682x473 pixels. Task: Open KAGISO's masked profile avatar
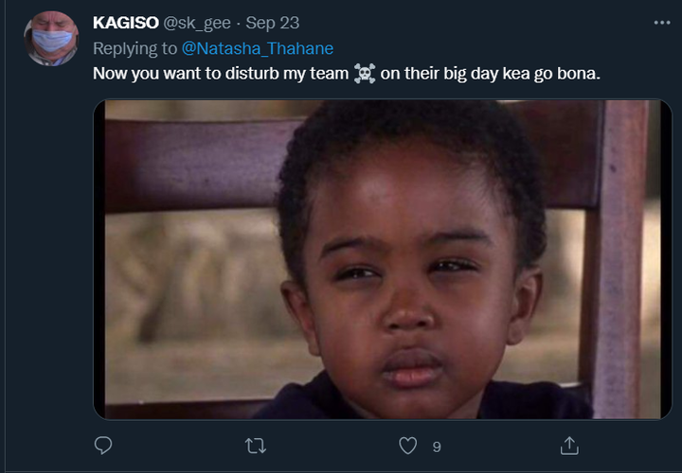click(x=51, y=38)
